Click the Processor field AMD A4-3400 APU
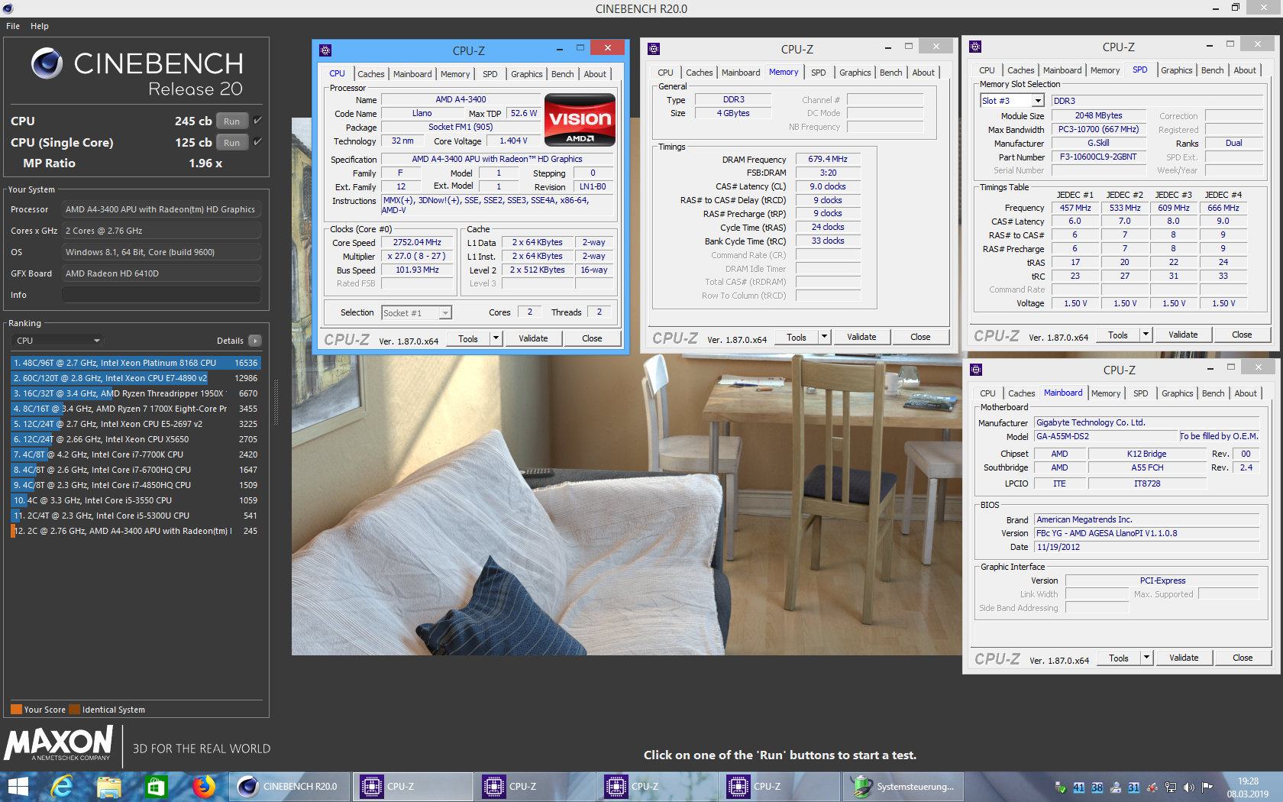 161,209
